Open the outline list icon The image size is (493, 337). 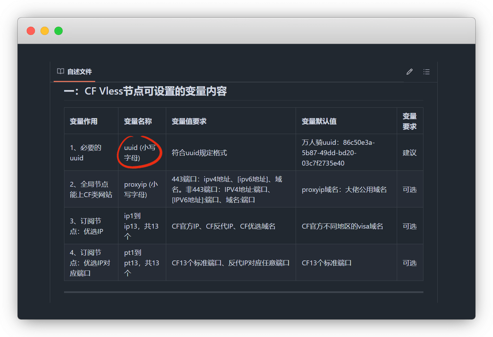pos(426,72)
